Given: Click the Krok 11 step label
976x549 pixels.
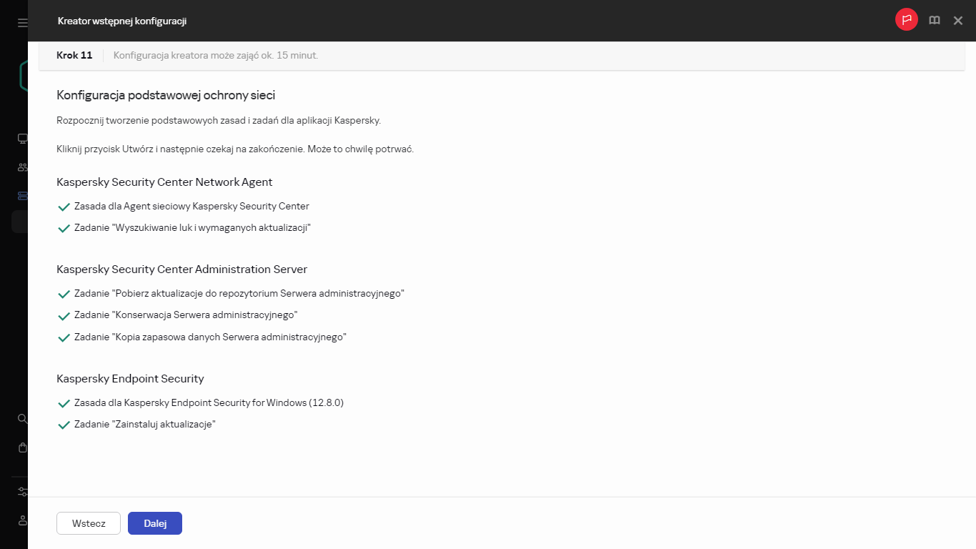Looking at the screenshot, I should 74,55.
